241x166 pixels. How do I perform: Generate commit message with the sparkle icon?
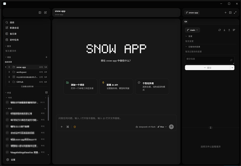pyautogui.click(x=231, y=60)
